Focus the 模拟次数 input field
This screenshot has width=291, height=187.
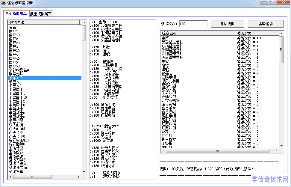tap(193, 24)
